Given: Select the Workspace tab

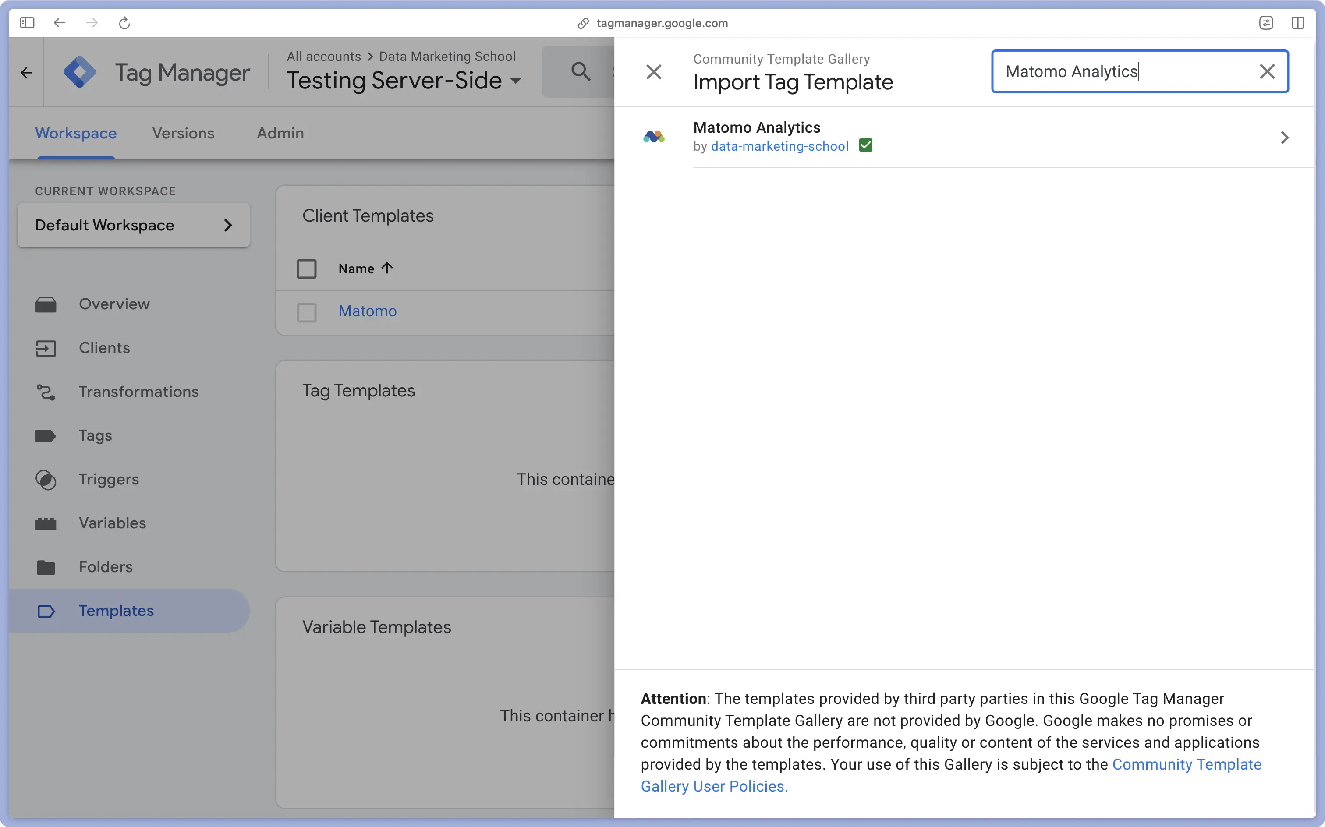Looking at the screenshot, I should (x=76, y=132).
